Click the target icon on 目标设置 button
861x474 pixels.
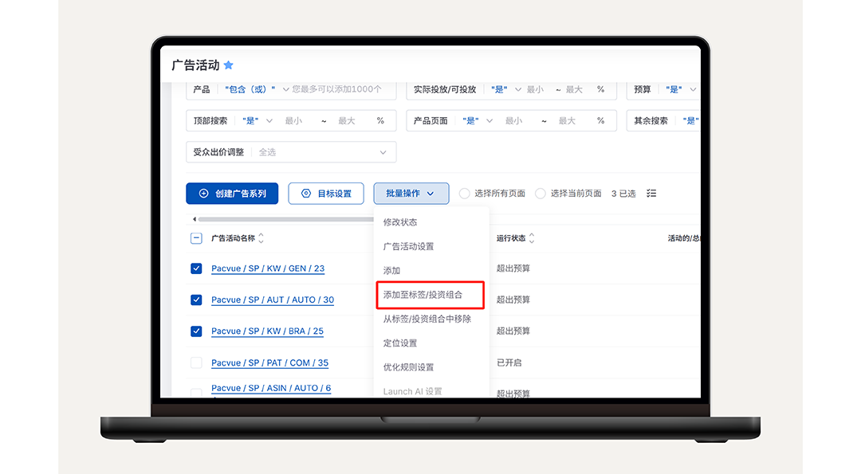305,193
